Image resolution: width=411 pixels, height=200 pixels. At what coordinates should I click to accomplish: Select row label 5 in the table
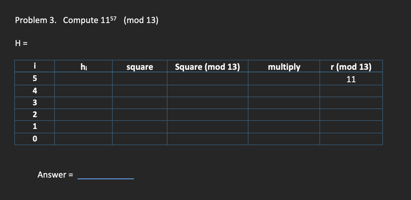[x=35, y=79]
